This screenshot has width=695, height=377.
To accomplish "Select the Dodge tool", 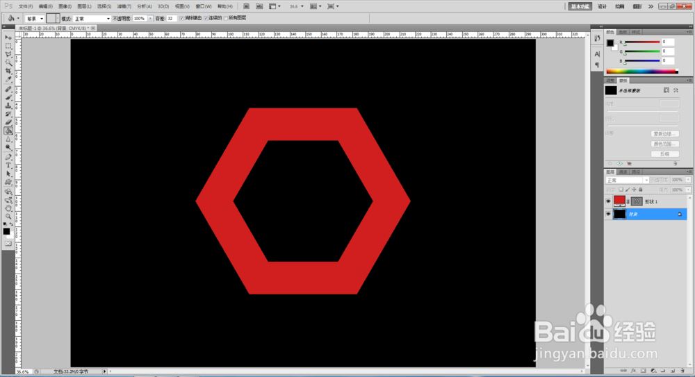I will (8, 148).
